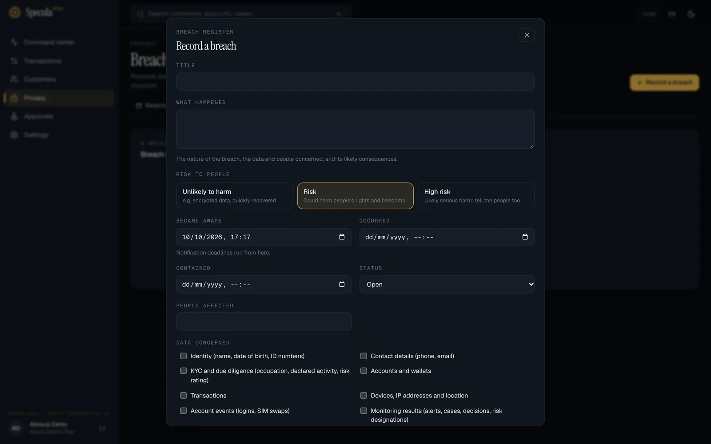The height and width of the screenshot is (444, 711).
Task: Click the Privacy sidebar icon
Action: coord(14,98)
